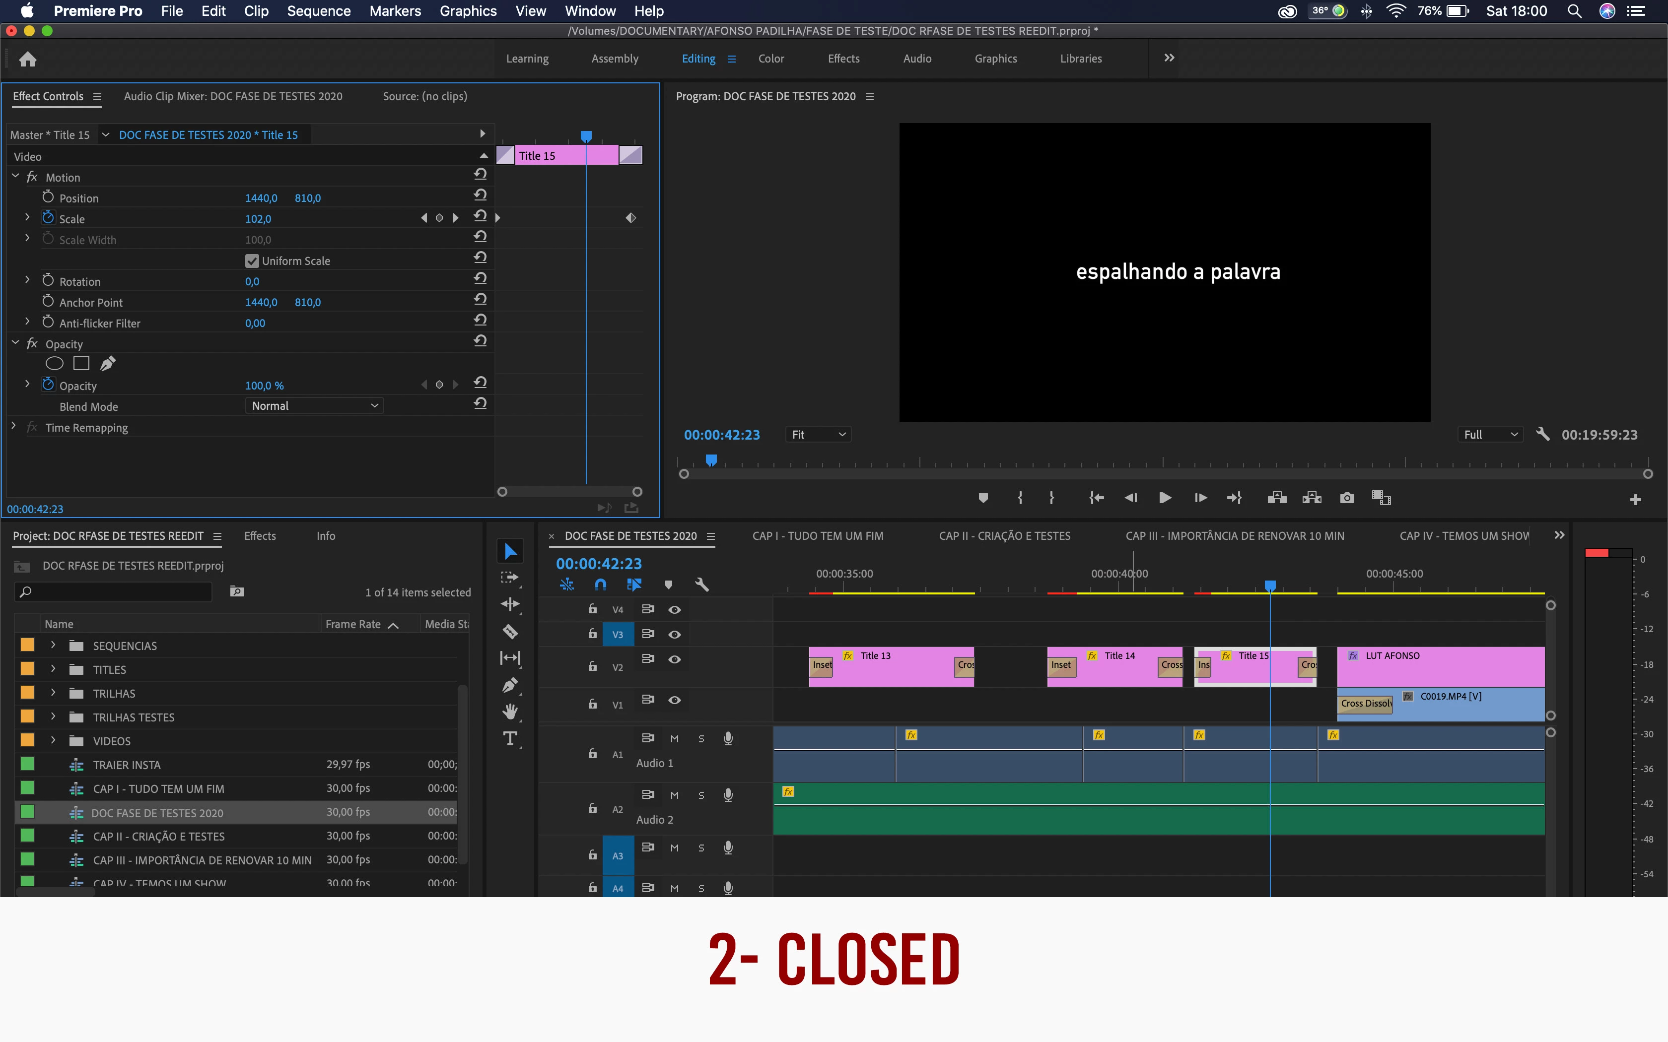Open the Blend Mode dropdown
The image size is (1668, 1042).
tap(314, 406)
